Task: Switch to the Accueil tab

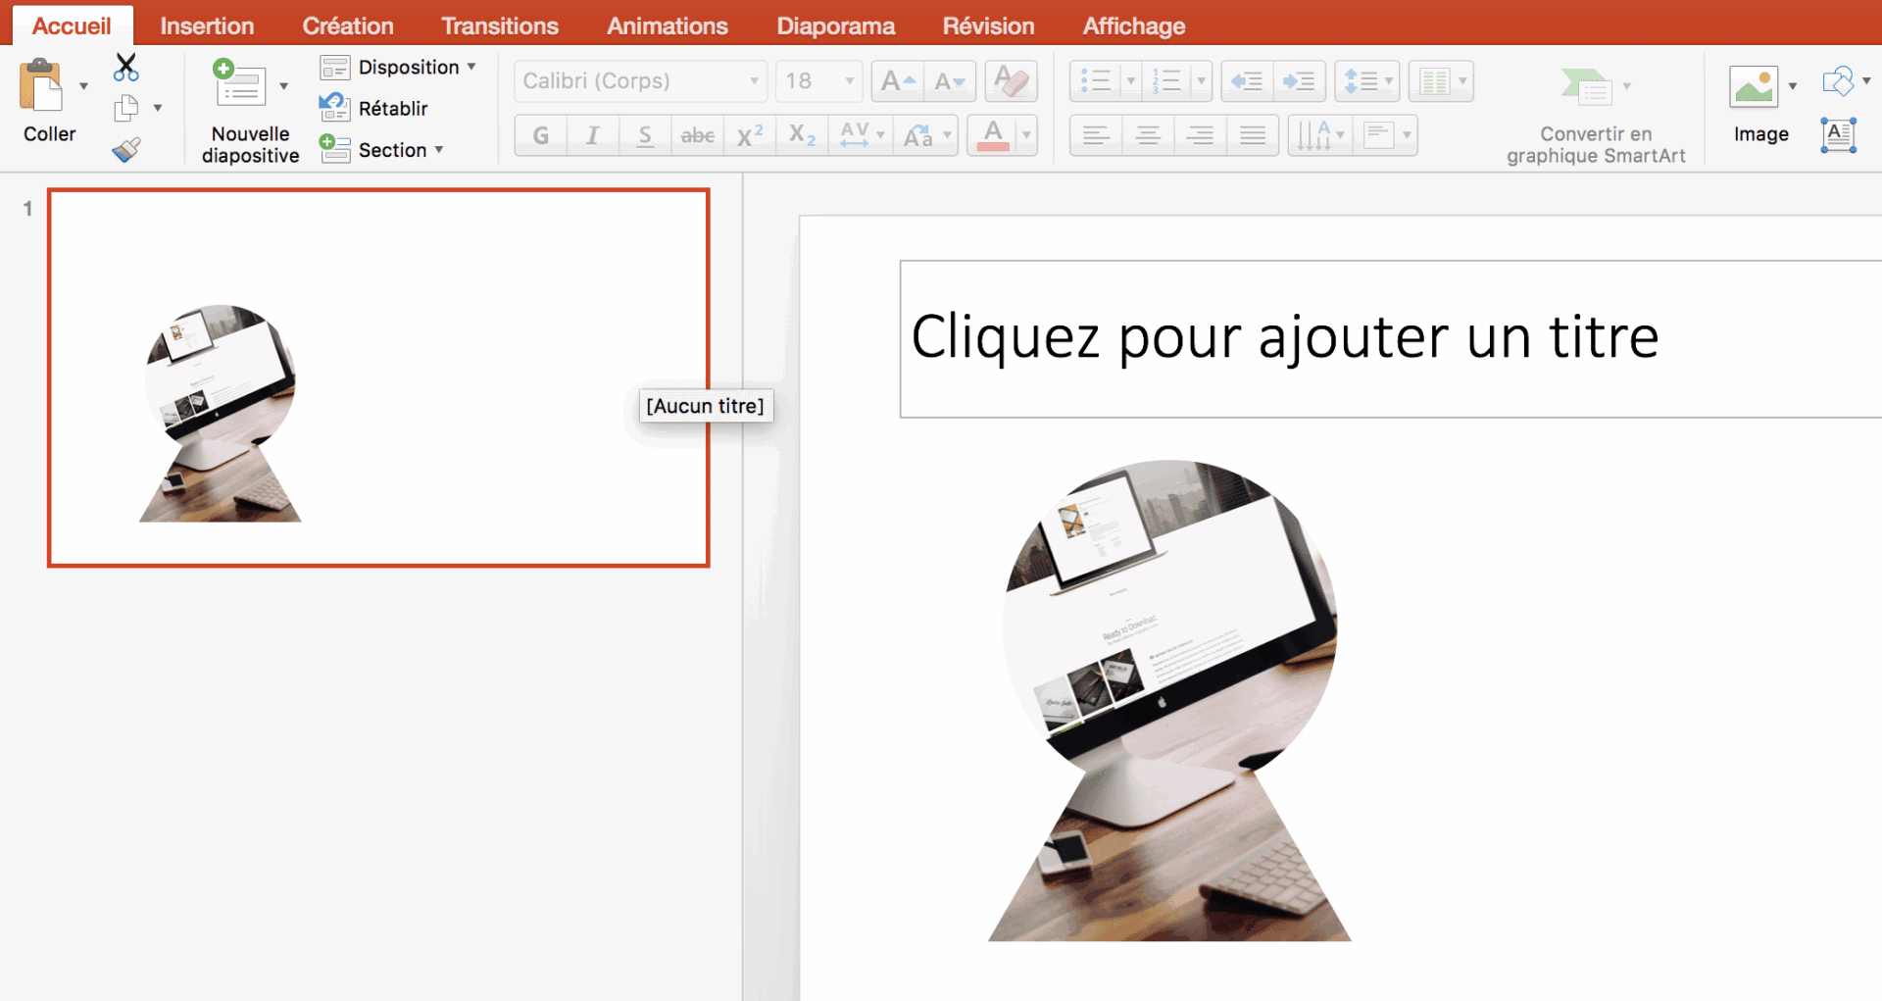Action: pyautogui.click(x=72, y=25)
